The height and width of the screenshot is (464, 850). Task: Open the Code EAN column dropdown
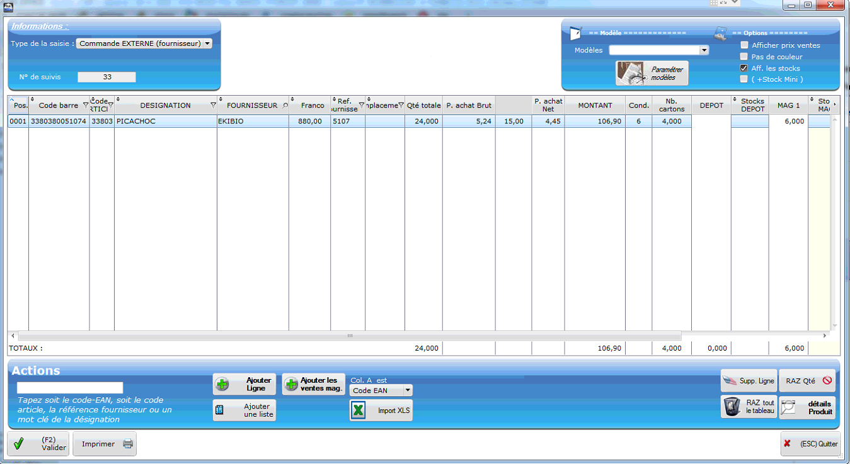click(407, 390)
